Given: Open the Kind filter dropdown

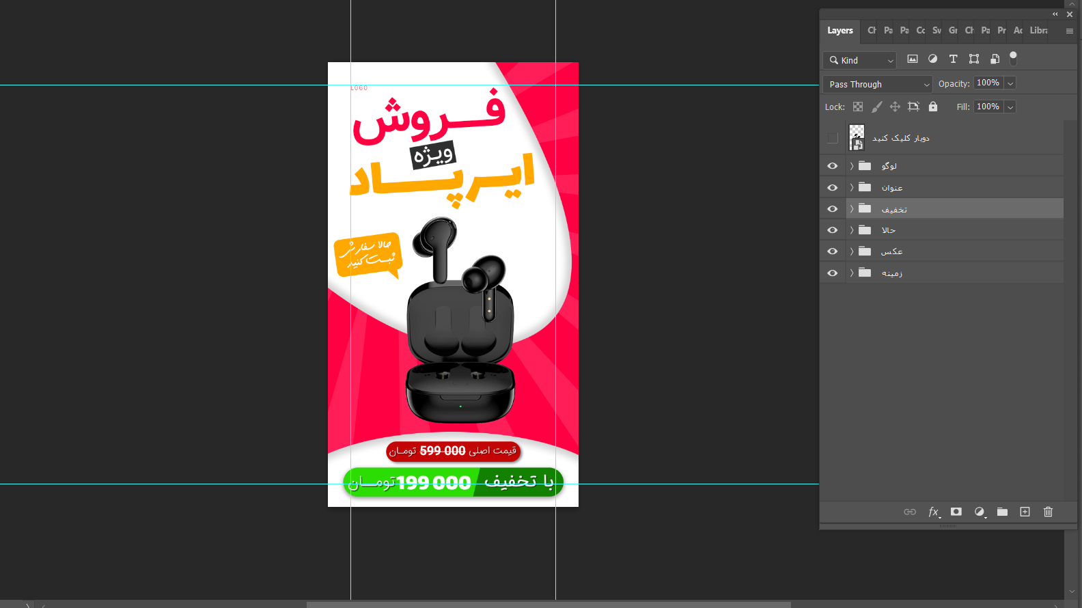Looking at the screenshot, I should [860, 60].
